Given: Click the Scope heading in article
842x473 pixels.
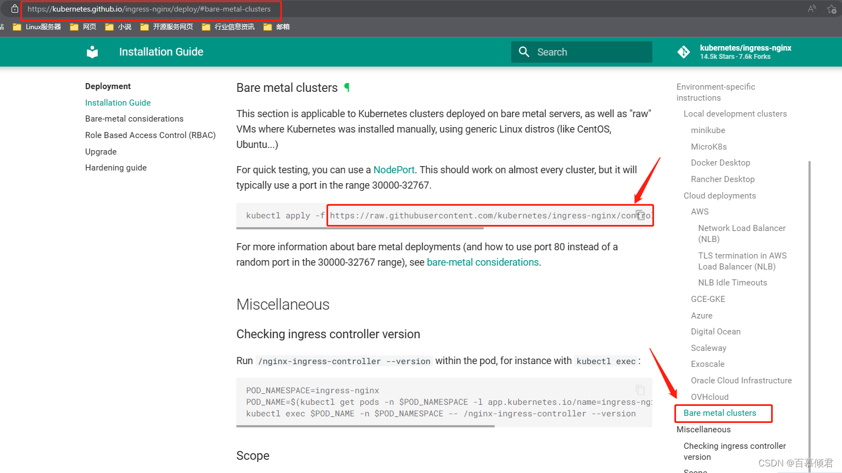Looking at the screenshot, I should click(x=253, y=456).
